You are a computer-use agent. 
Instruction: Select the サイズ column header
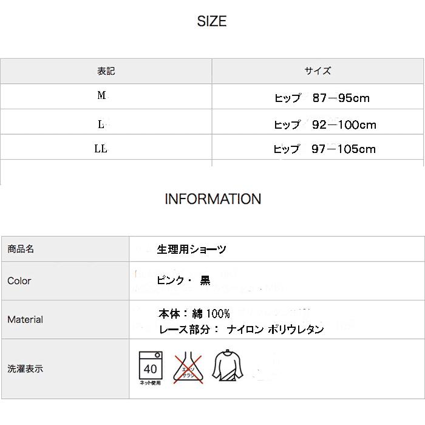click(x=318, y=71)
